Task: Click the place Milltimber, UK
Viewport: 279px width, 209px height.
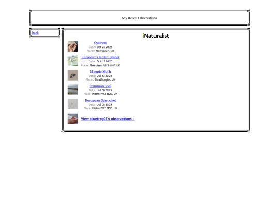Action: (x=105, y=51)
